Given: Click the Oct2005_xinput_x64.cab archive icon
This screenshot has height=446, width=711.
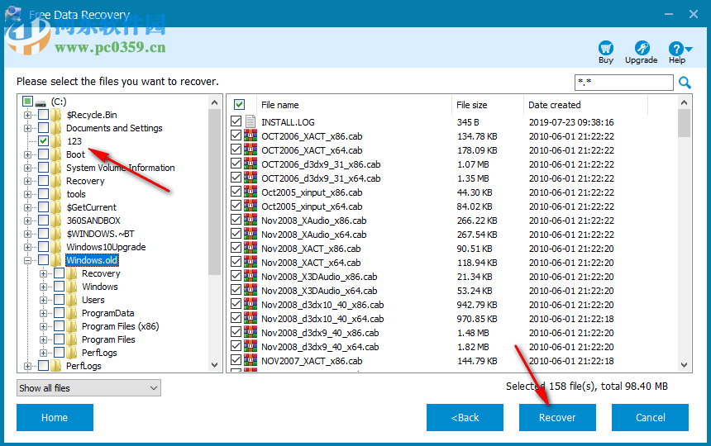Looking at the screenshot, I should click(251, 206).
